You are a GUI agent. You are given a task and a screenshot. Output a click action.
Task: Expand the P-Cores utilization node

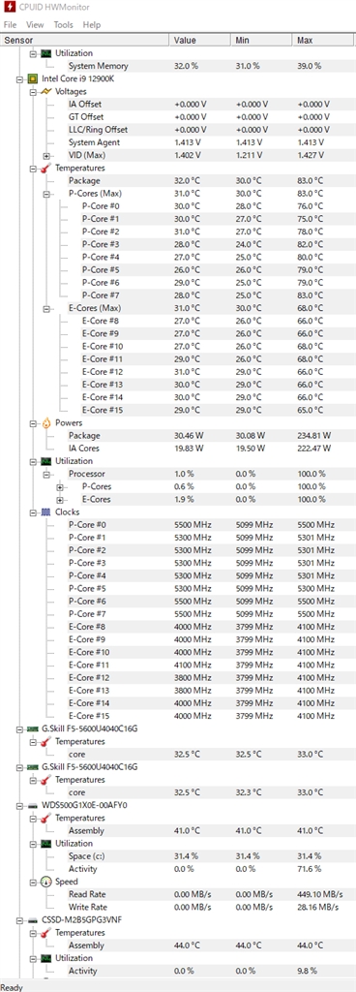click(60, 486)
